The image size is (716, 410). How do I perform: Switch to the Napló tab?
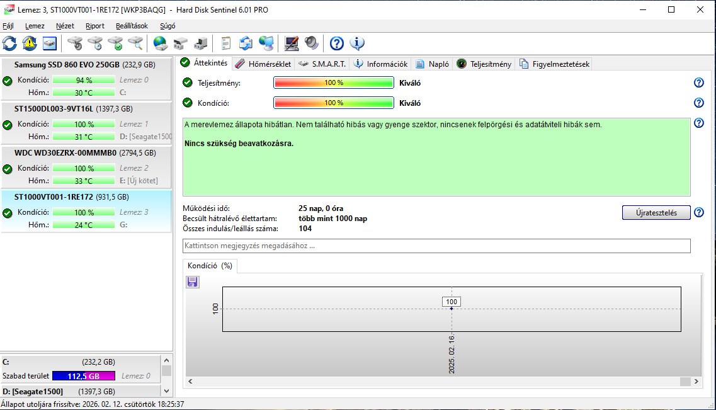tap(432, 64)
